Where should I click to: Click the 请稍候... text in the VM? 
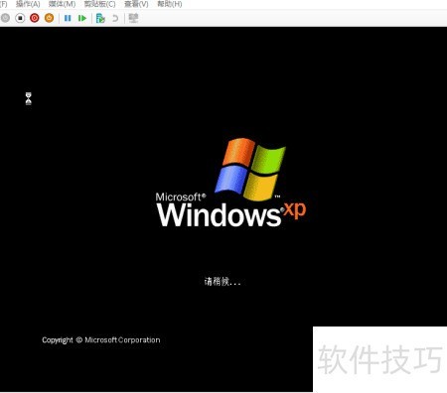coord(223,282)
